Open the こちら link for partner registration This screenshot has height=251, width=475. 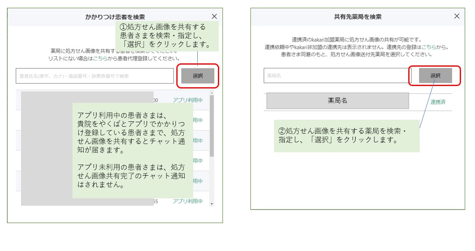(x=428, y=47)
